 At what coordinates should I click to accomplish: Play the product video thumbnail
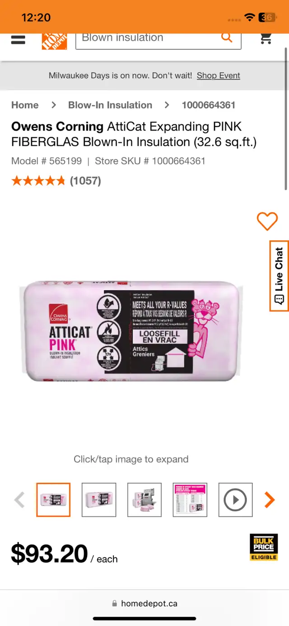pos(235,500)
